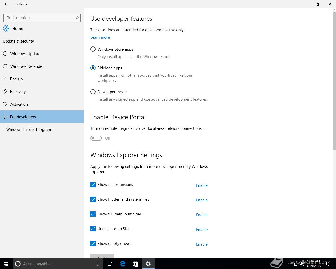Click the Ask me anything search box
Viewport: 336px width, 269px height.
coord(58,264)
